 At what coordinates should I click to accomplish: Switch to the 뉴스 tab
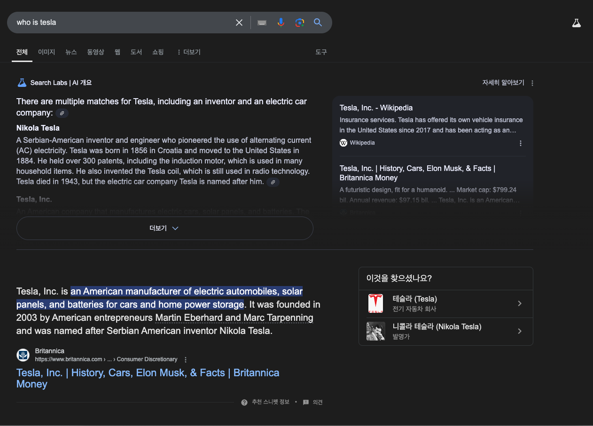pyautogui.click(x=71, y=52)
